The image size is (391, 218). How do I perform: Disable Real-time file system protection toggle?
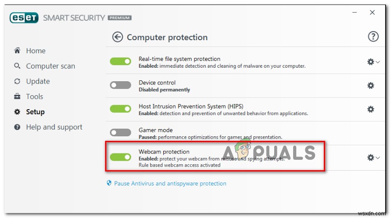(x=120, y=62)
